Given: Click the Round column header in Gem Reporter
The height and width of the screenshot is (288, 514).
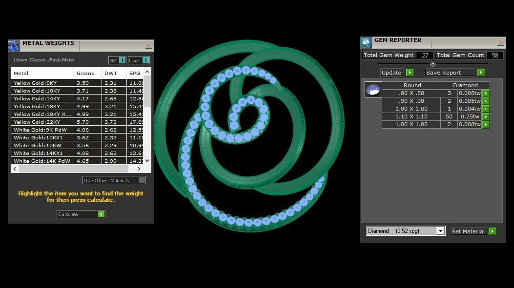Looking at the screenshot, I should click(x=411, y=85).
